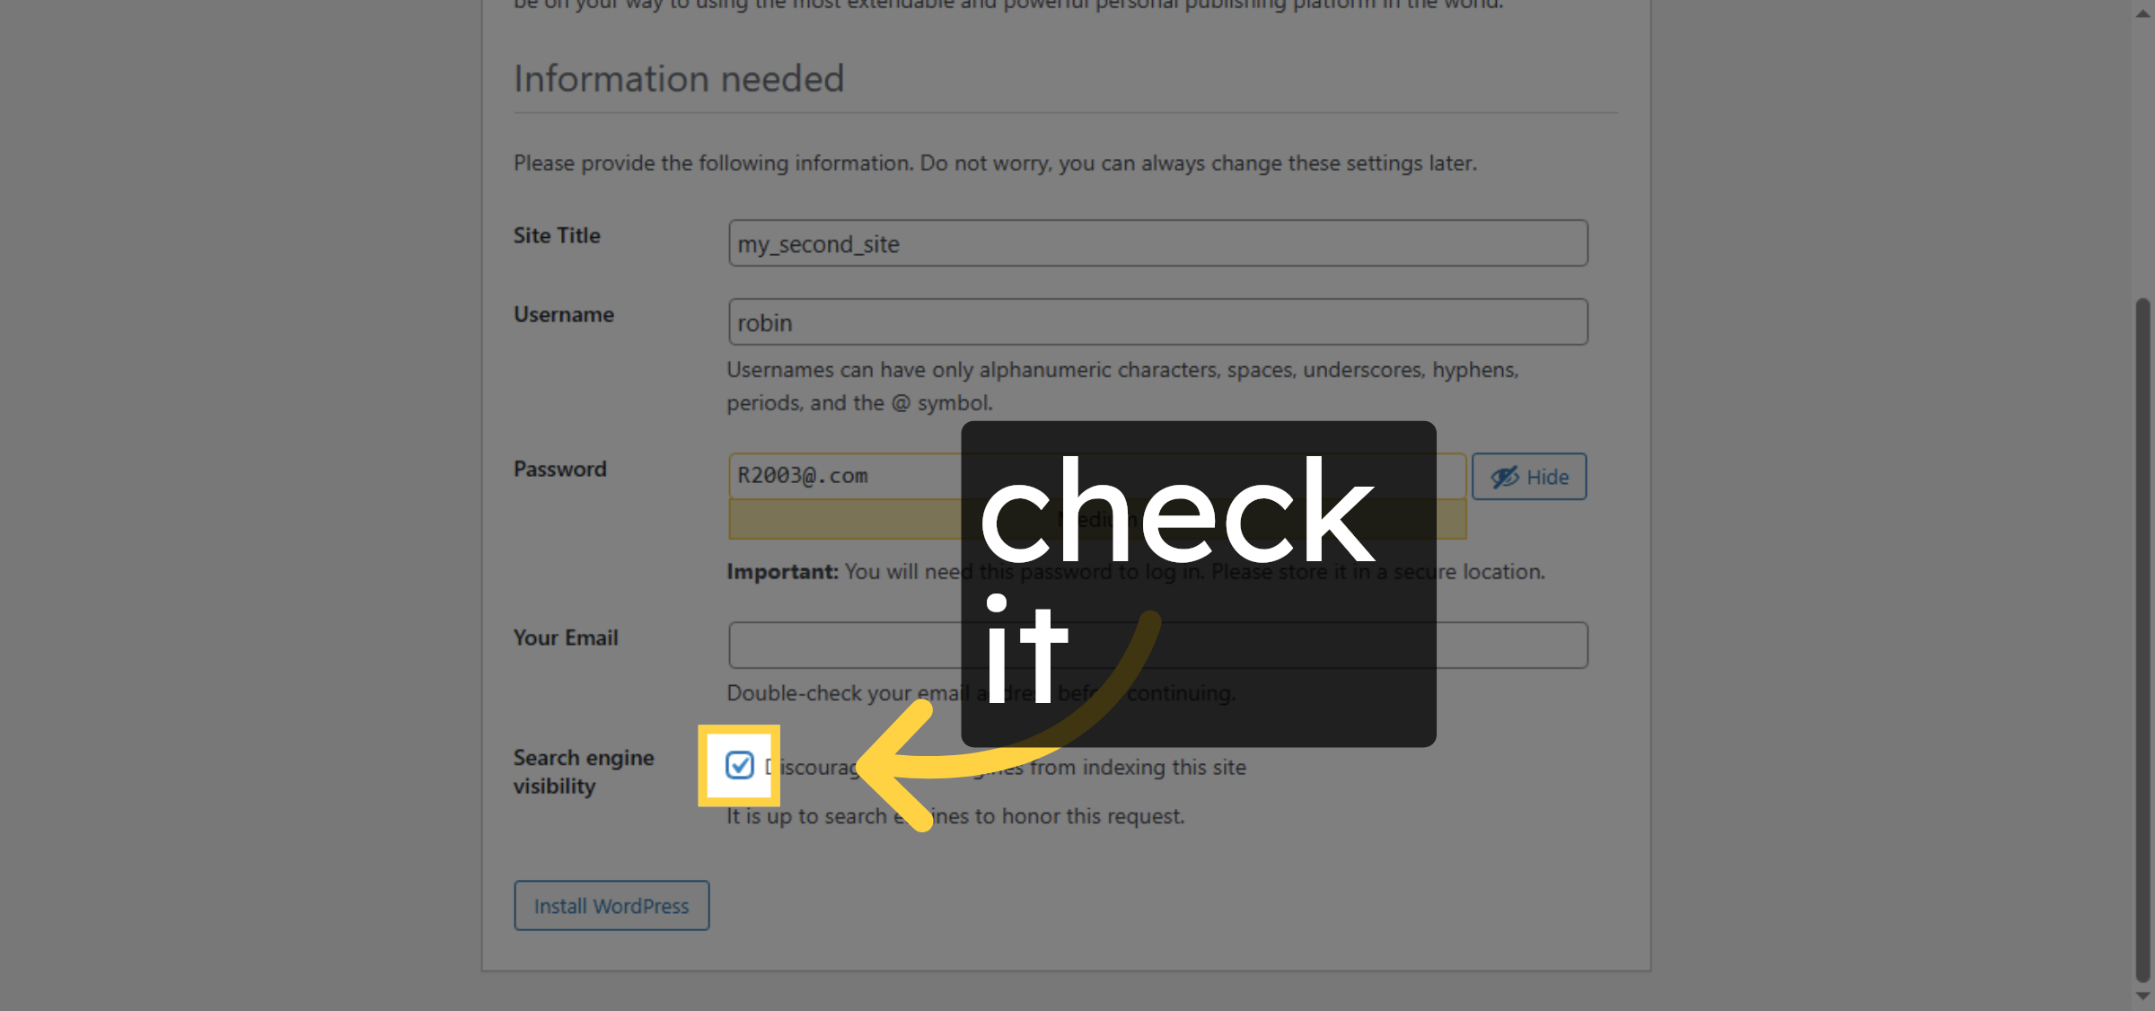
Task: Hide the password by clicking Hide
Action: coord(1528,477)
